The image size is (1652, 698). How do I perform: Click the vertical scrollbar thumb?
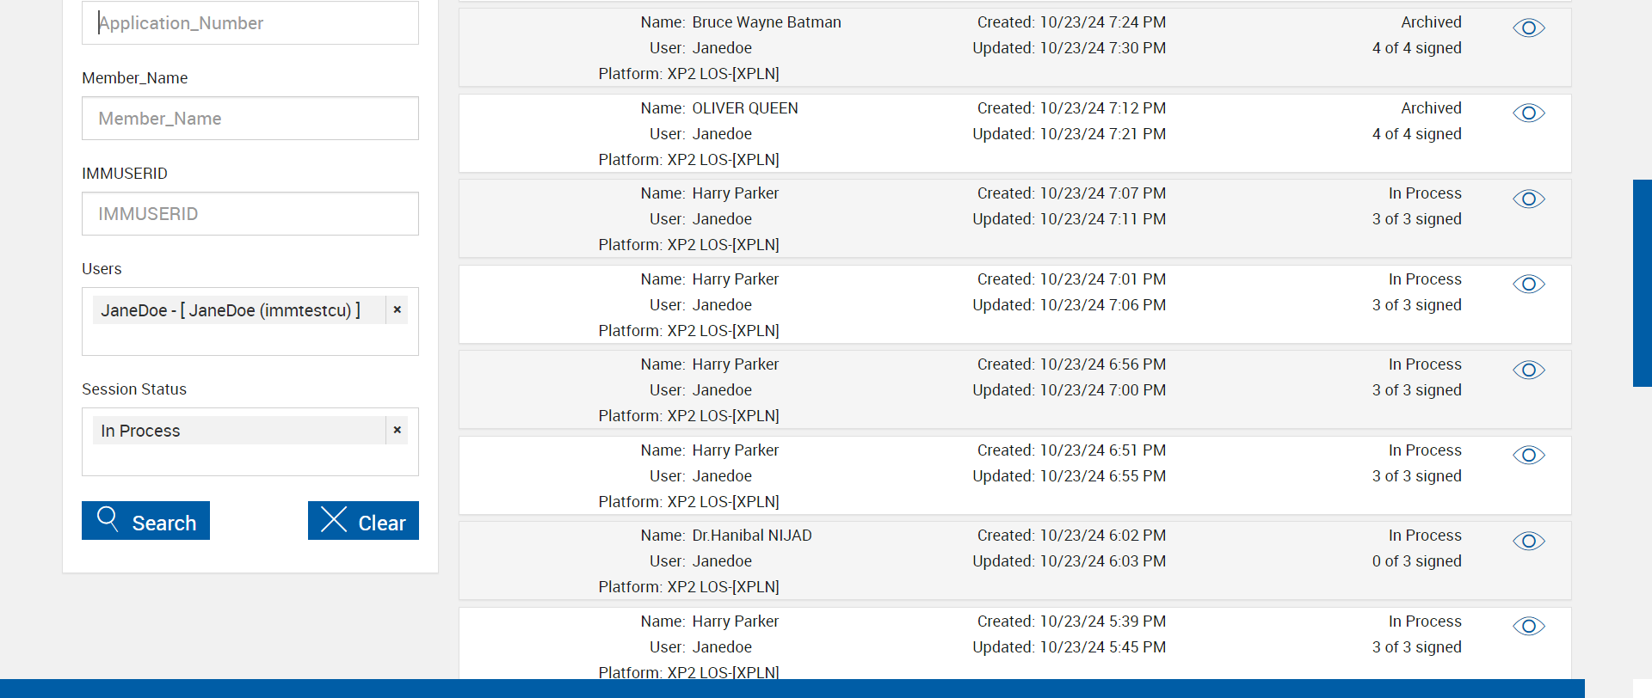[x=1642, y=283]
